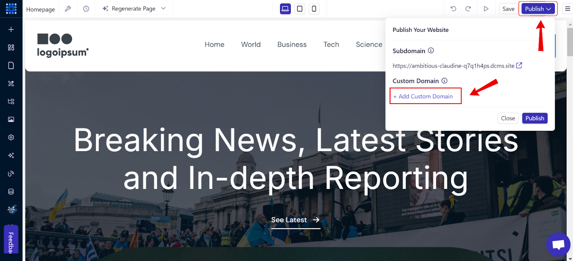Click Regenerate Page button
This screenshot has width=573, height=261.
129,9
